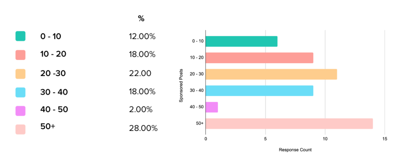The width and height of the screenshot is (412, 161).
Task: Click the teal 0 - 10 chart bar
Action: click(241, 41)
